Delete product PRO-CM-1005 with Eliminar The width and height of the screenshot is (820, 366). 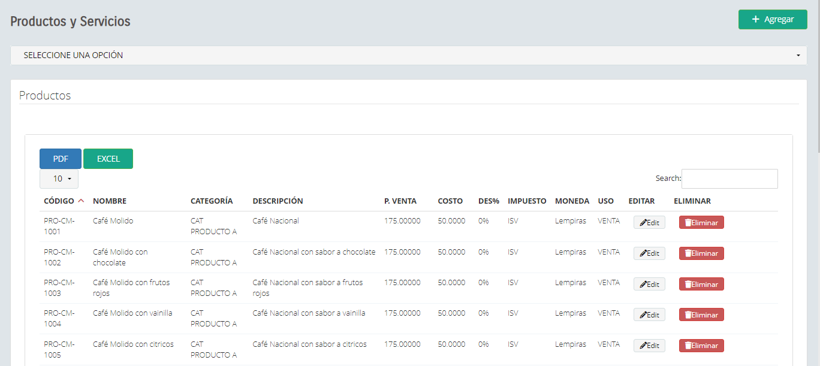tap(701, 346)
